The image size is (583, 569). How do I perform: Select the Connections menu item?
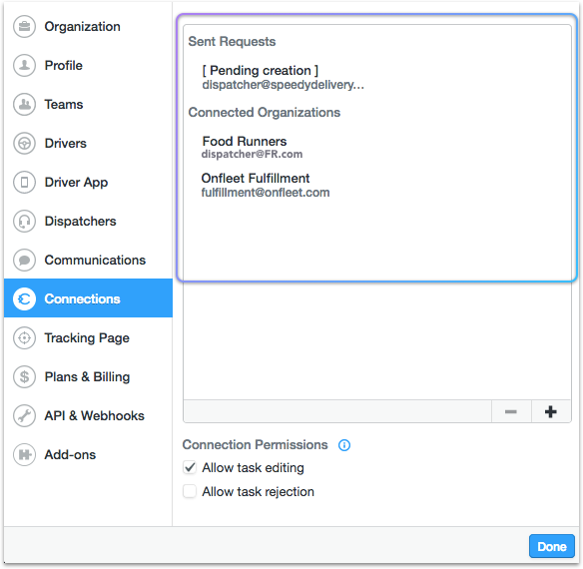[x=88, y=298]
